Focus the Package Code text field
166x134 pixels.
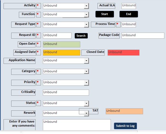[x=143, y=36]
